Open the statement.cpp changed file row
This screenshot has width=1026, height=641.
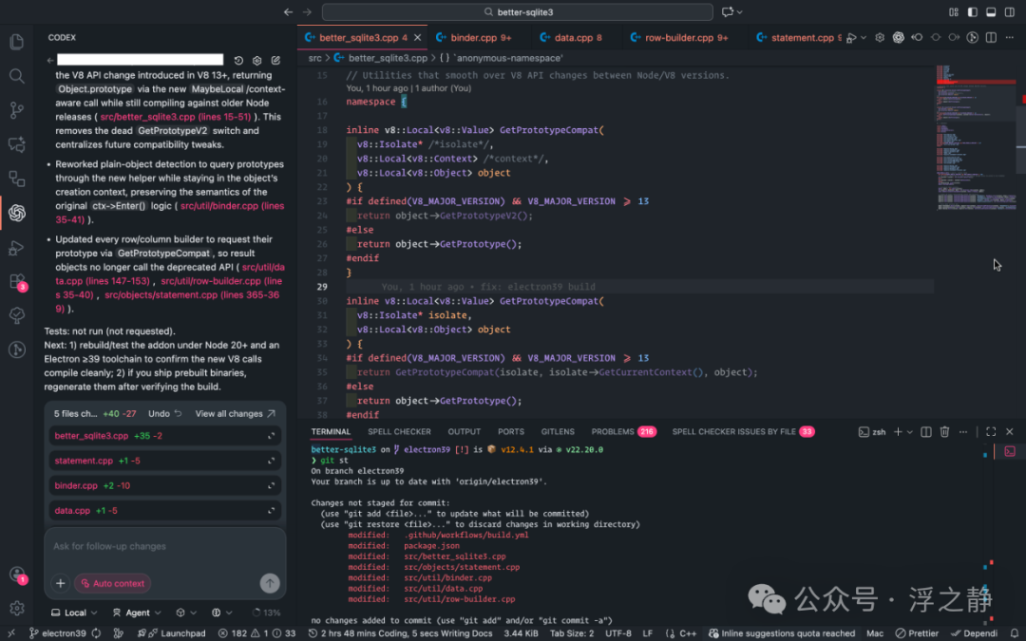click(x=165, y=461)
